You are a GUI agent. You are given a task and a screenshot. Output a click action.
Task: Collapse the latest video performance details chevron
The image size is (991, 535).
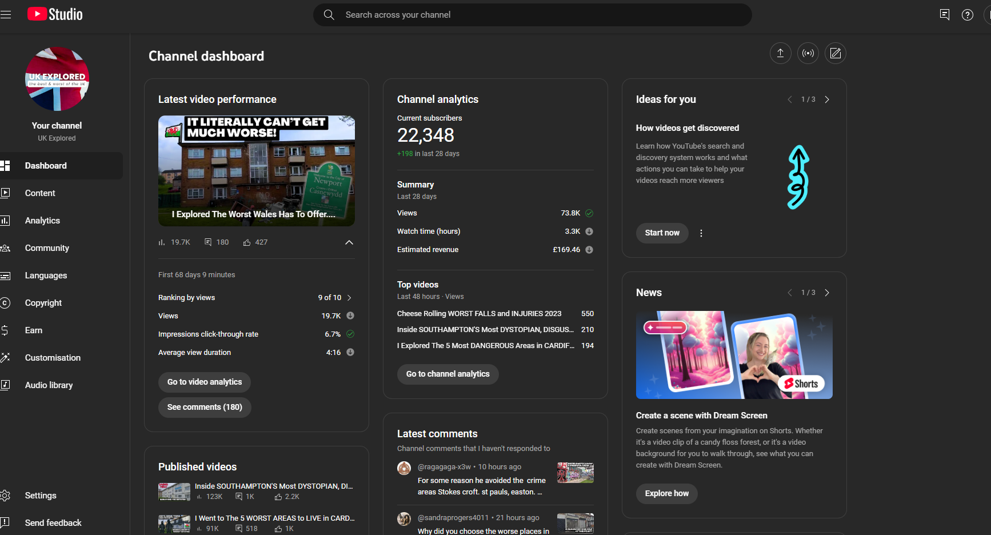[349, 242]
